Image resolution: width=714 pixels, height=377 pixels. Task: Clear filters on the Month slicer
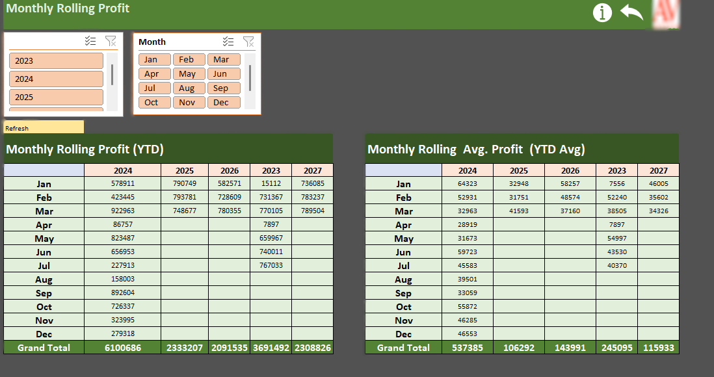[x=248, y=41]
